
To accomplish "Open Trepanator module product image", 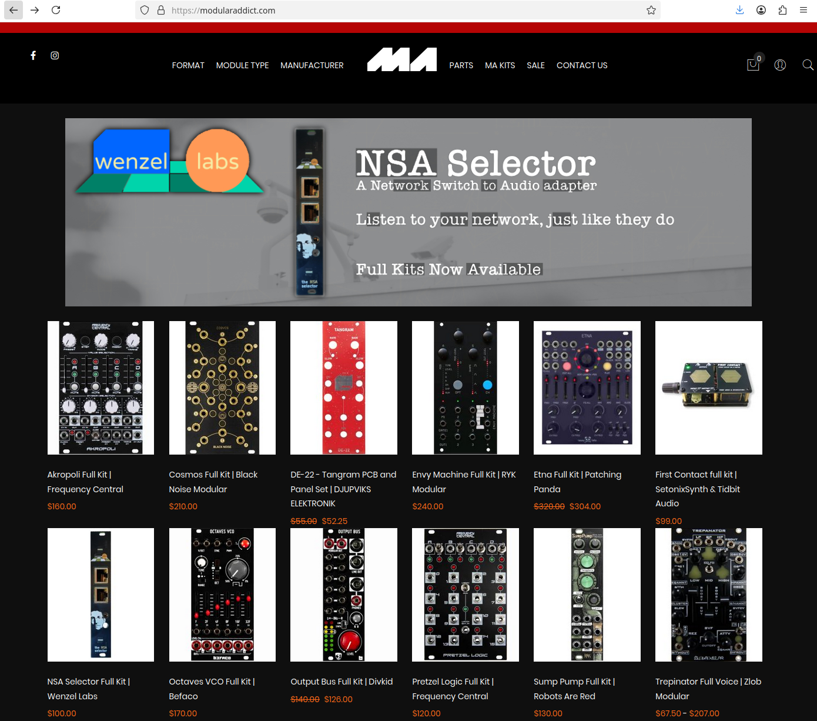I will (709, 595).
